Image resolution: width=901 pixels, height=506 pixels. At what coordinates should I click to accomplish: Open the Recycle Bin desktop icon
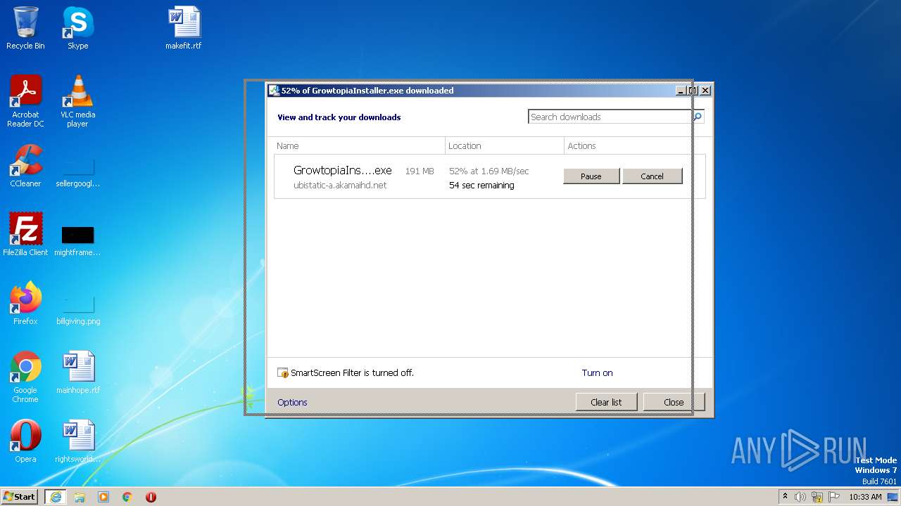[25, 28]
